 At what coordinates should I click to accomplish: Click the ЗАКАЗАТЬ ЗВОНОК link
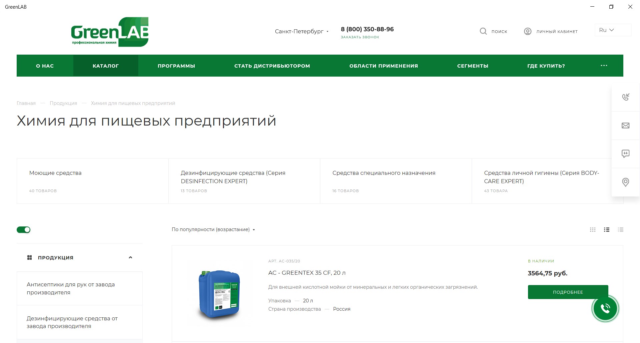point(360,37)
